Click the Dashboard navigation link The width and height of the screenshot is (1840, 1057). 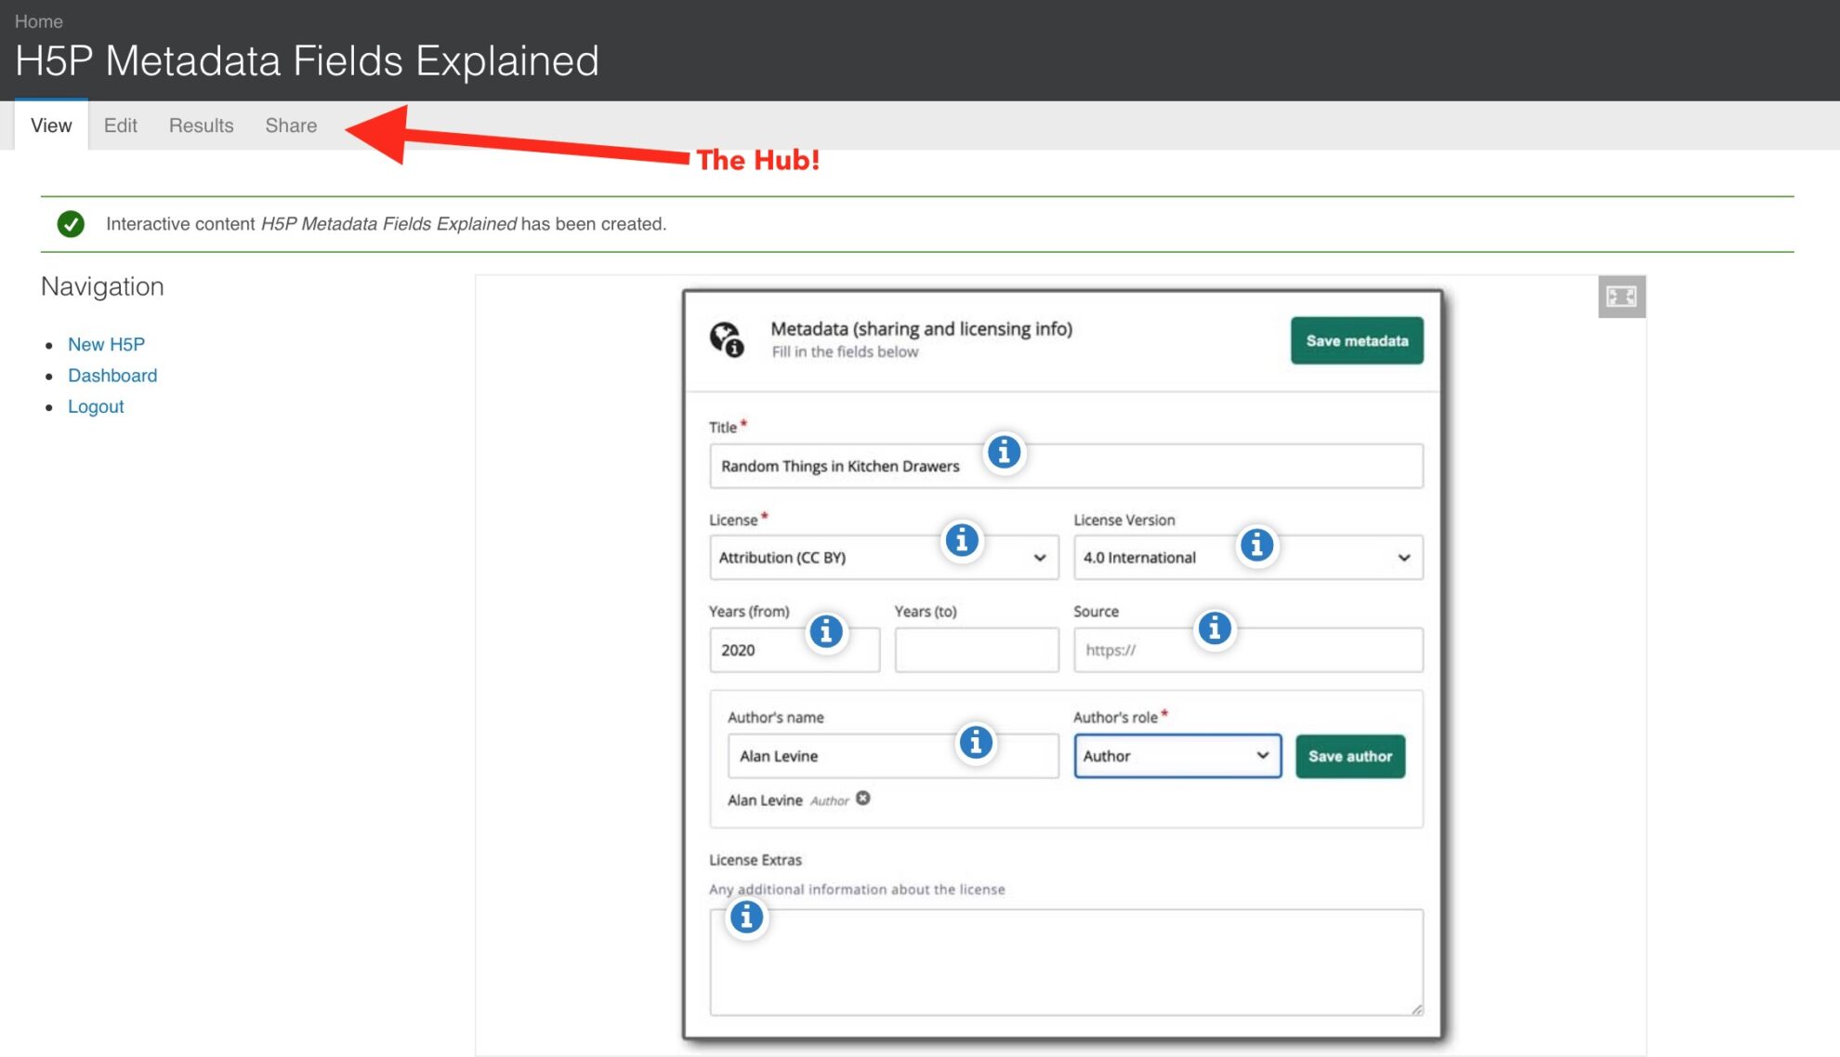112,375
